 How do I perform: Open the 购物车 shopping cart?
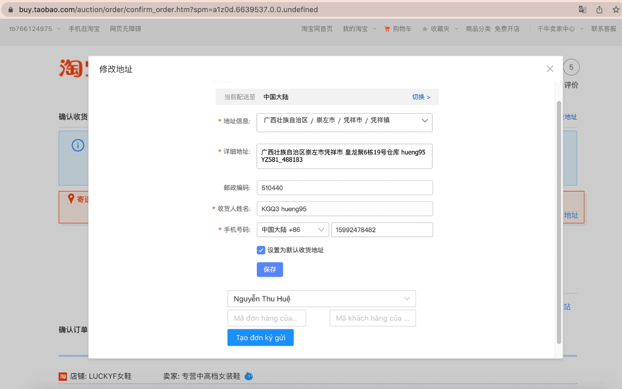pyautogui.click(x=397, y=29)
